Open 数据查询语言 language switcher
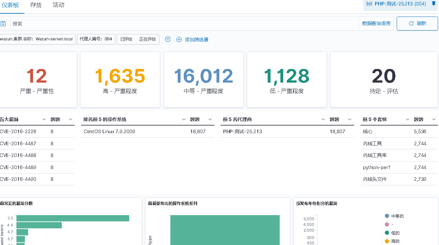Image resolution: width=439 pixels, height=245 pixels. pos(376,24)
